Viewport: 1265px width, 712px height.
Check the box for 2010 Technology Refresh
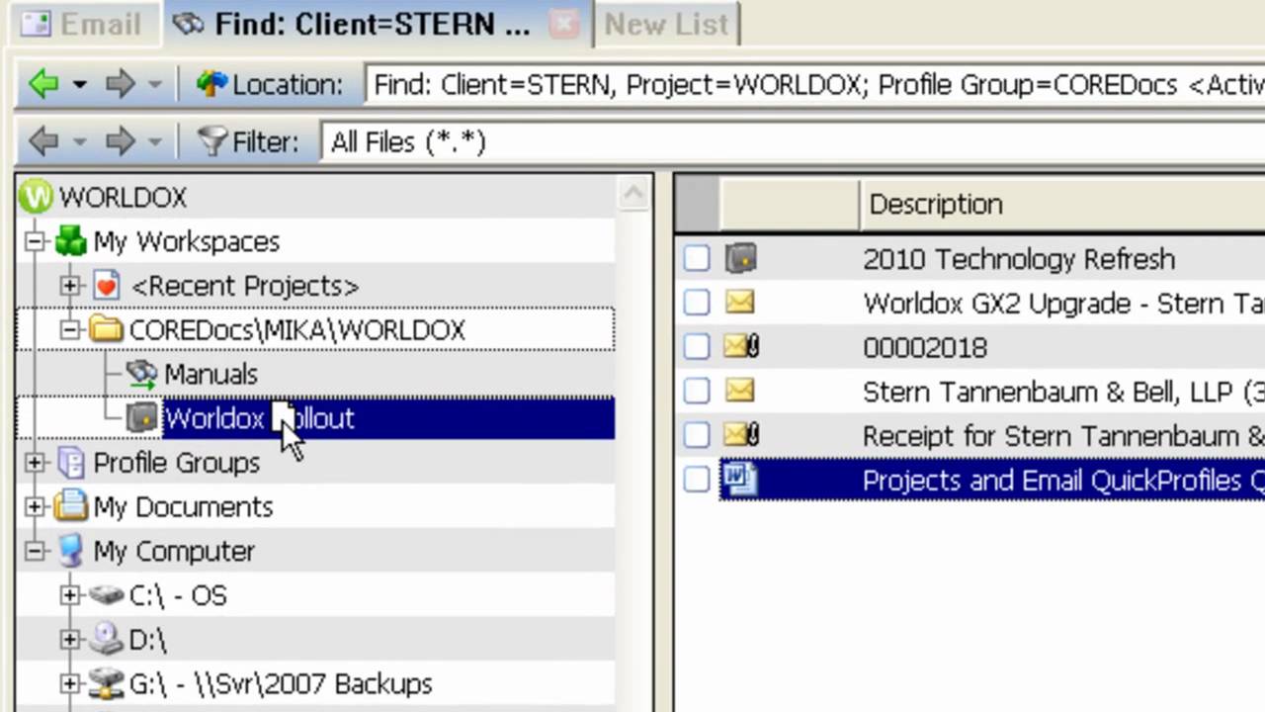coord(697,259)
